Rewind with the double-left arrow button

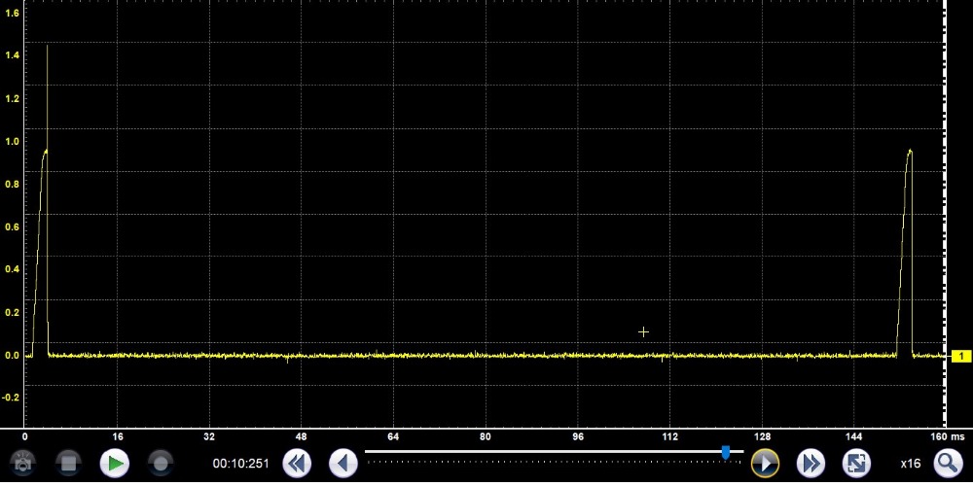point(297,463)
